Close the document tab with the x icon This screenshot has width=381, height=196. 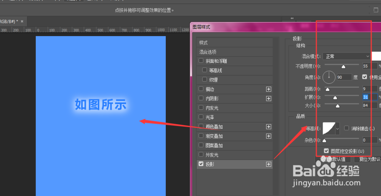pyautogui.click(x=22, y=21)
